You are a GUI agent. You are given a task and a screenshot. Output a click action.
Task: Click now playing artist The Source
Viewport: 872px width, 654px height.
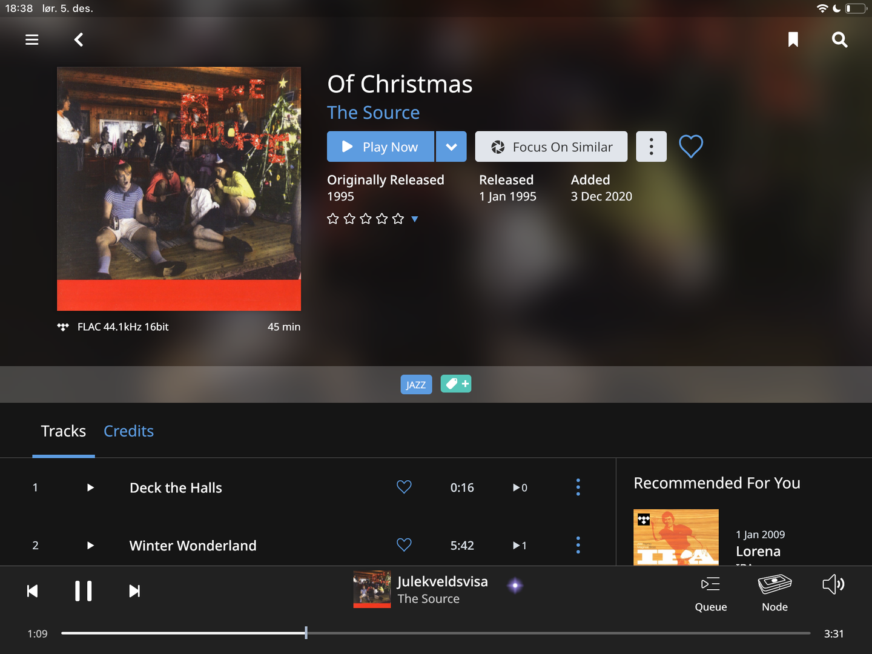pos(428,599)
